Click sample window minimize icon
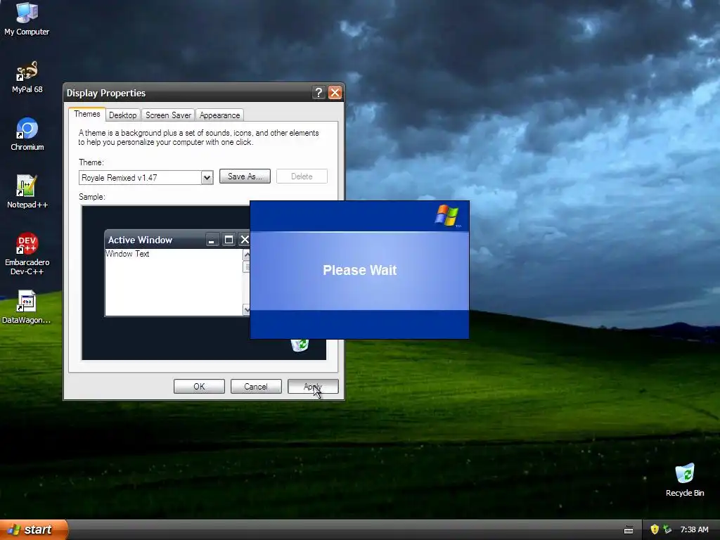The width and height of the screenshot is (720, 540). [212, 240]
